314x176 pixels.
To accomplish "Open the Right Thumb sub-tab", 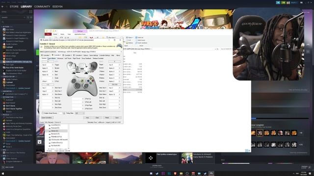I will point(77,59).
